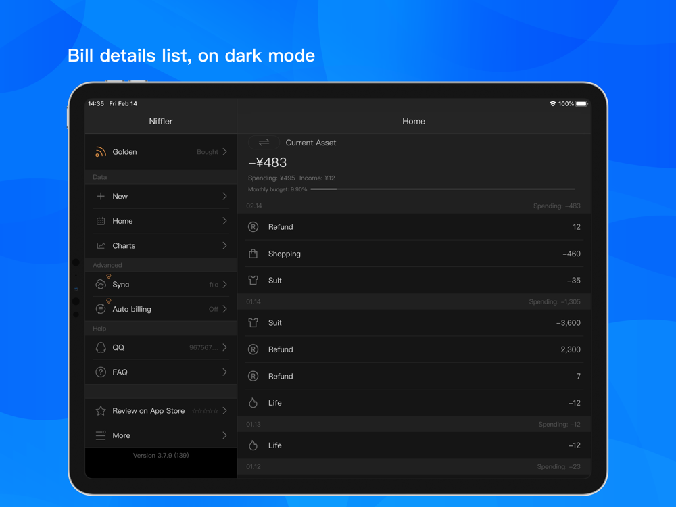The height and width of the screenshot is (507, 676).
Task: Click the chevron on FAQ row
Action: [x=224, y=372]
